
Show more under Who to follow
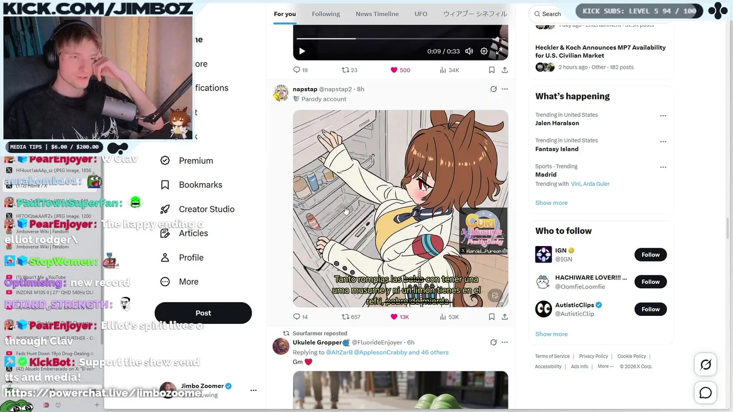551,334
